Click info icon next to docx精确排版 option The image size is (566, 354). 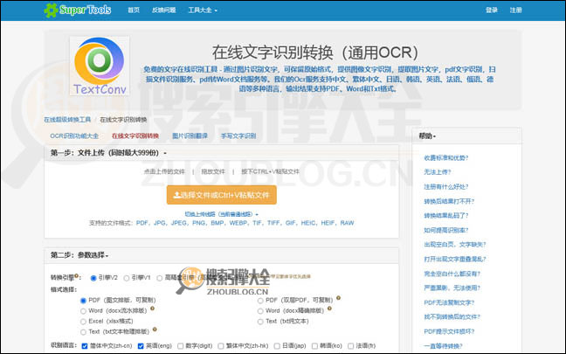[329, 309]
